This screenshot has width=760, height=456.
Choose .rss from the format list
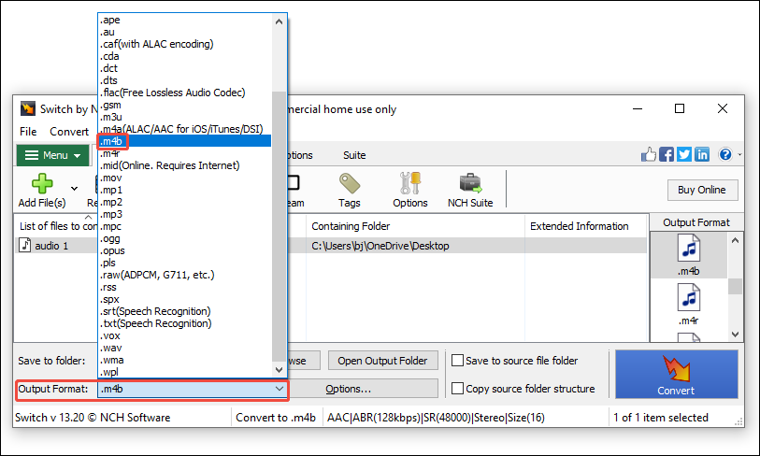point(185,287)
